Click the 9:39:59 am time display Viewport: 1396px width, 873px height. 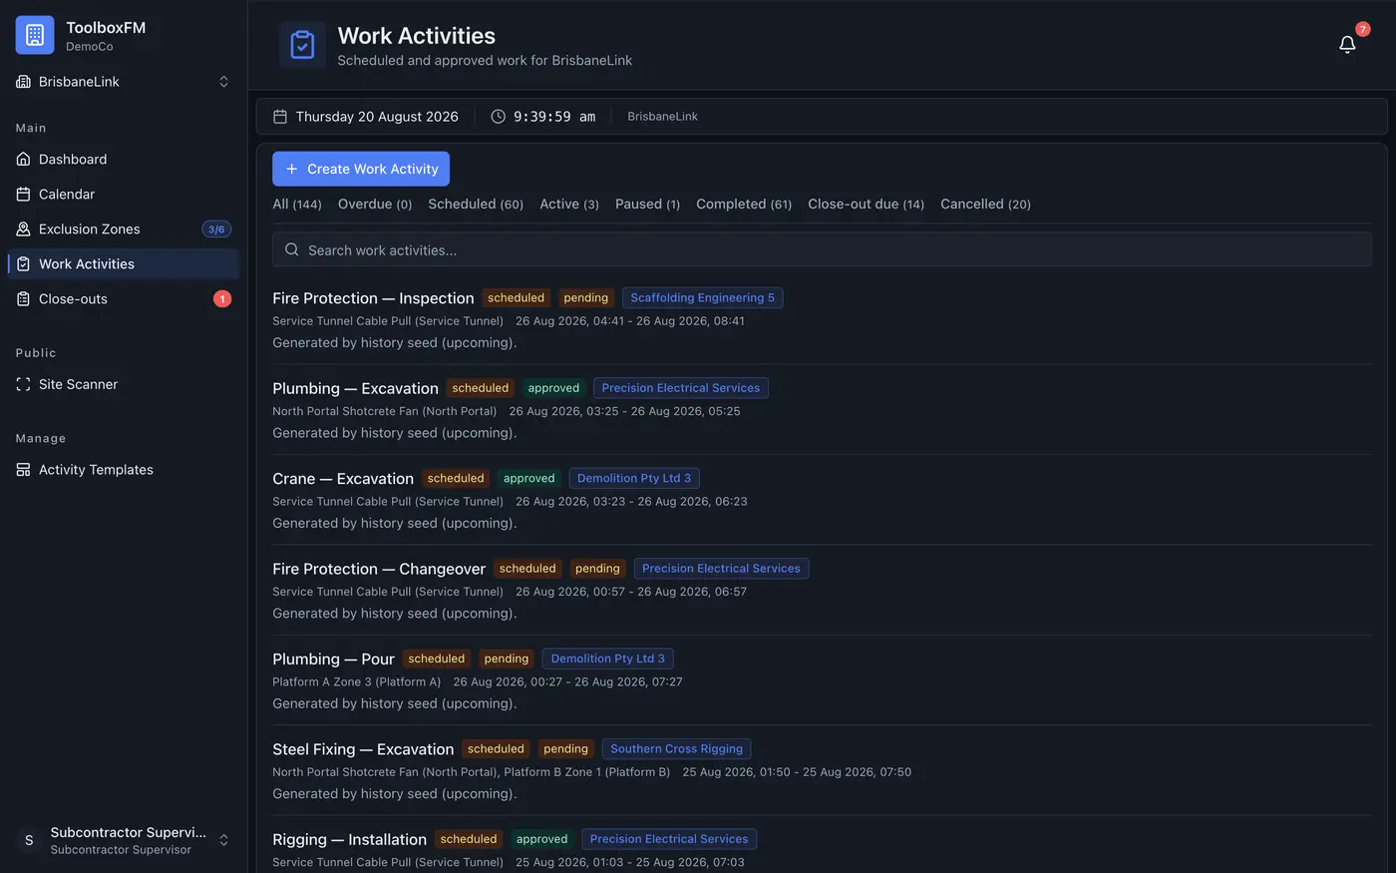coord(554,117)
